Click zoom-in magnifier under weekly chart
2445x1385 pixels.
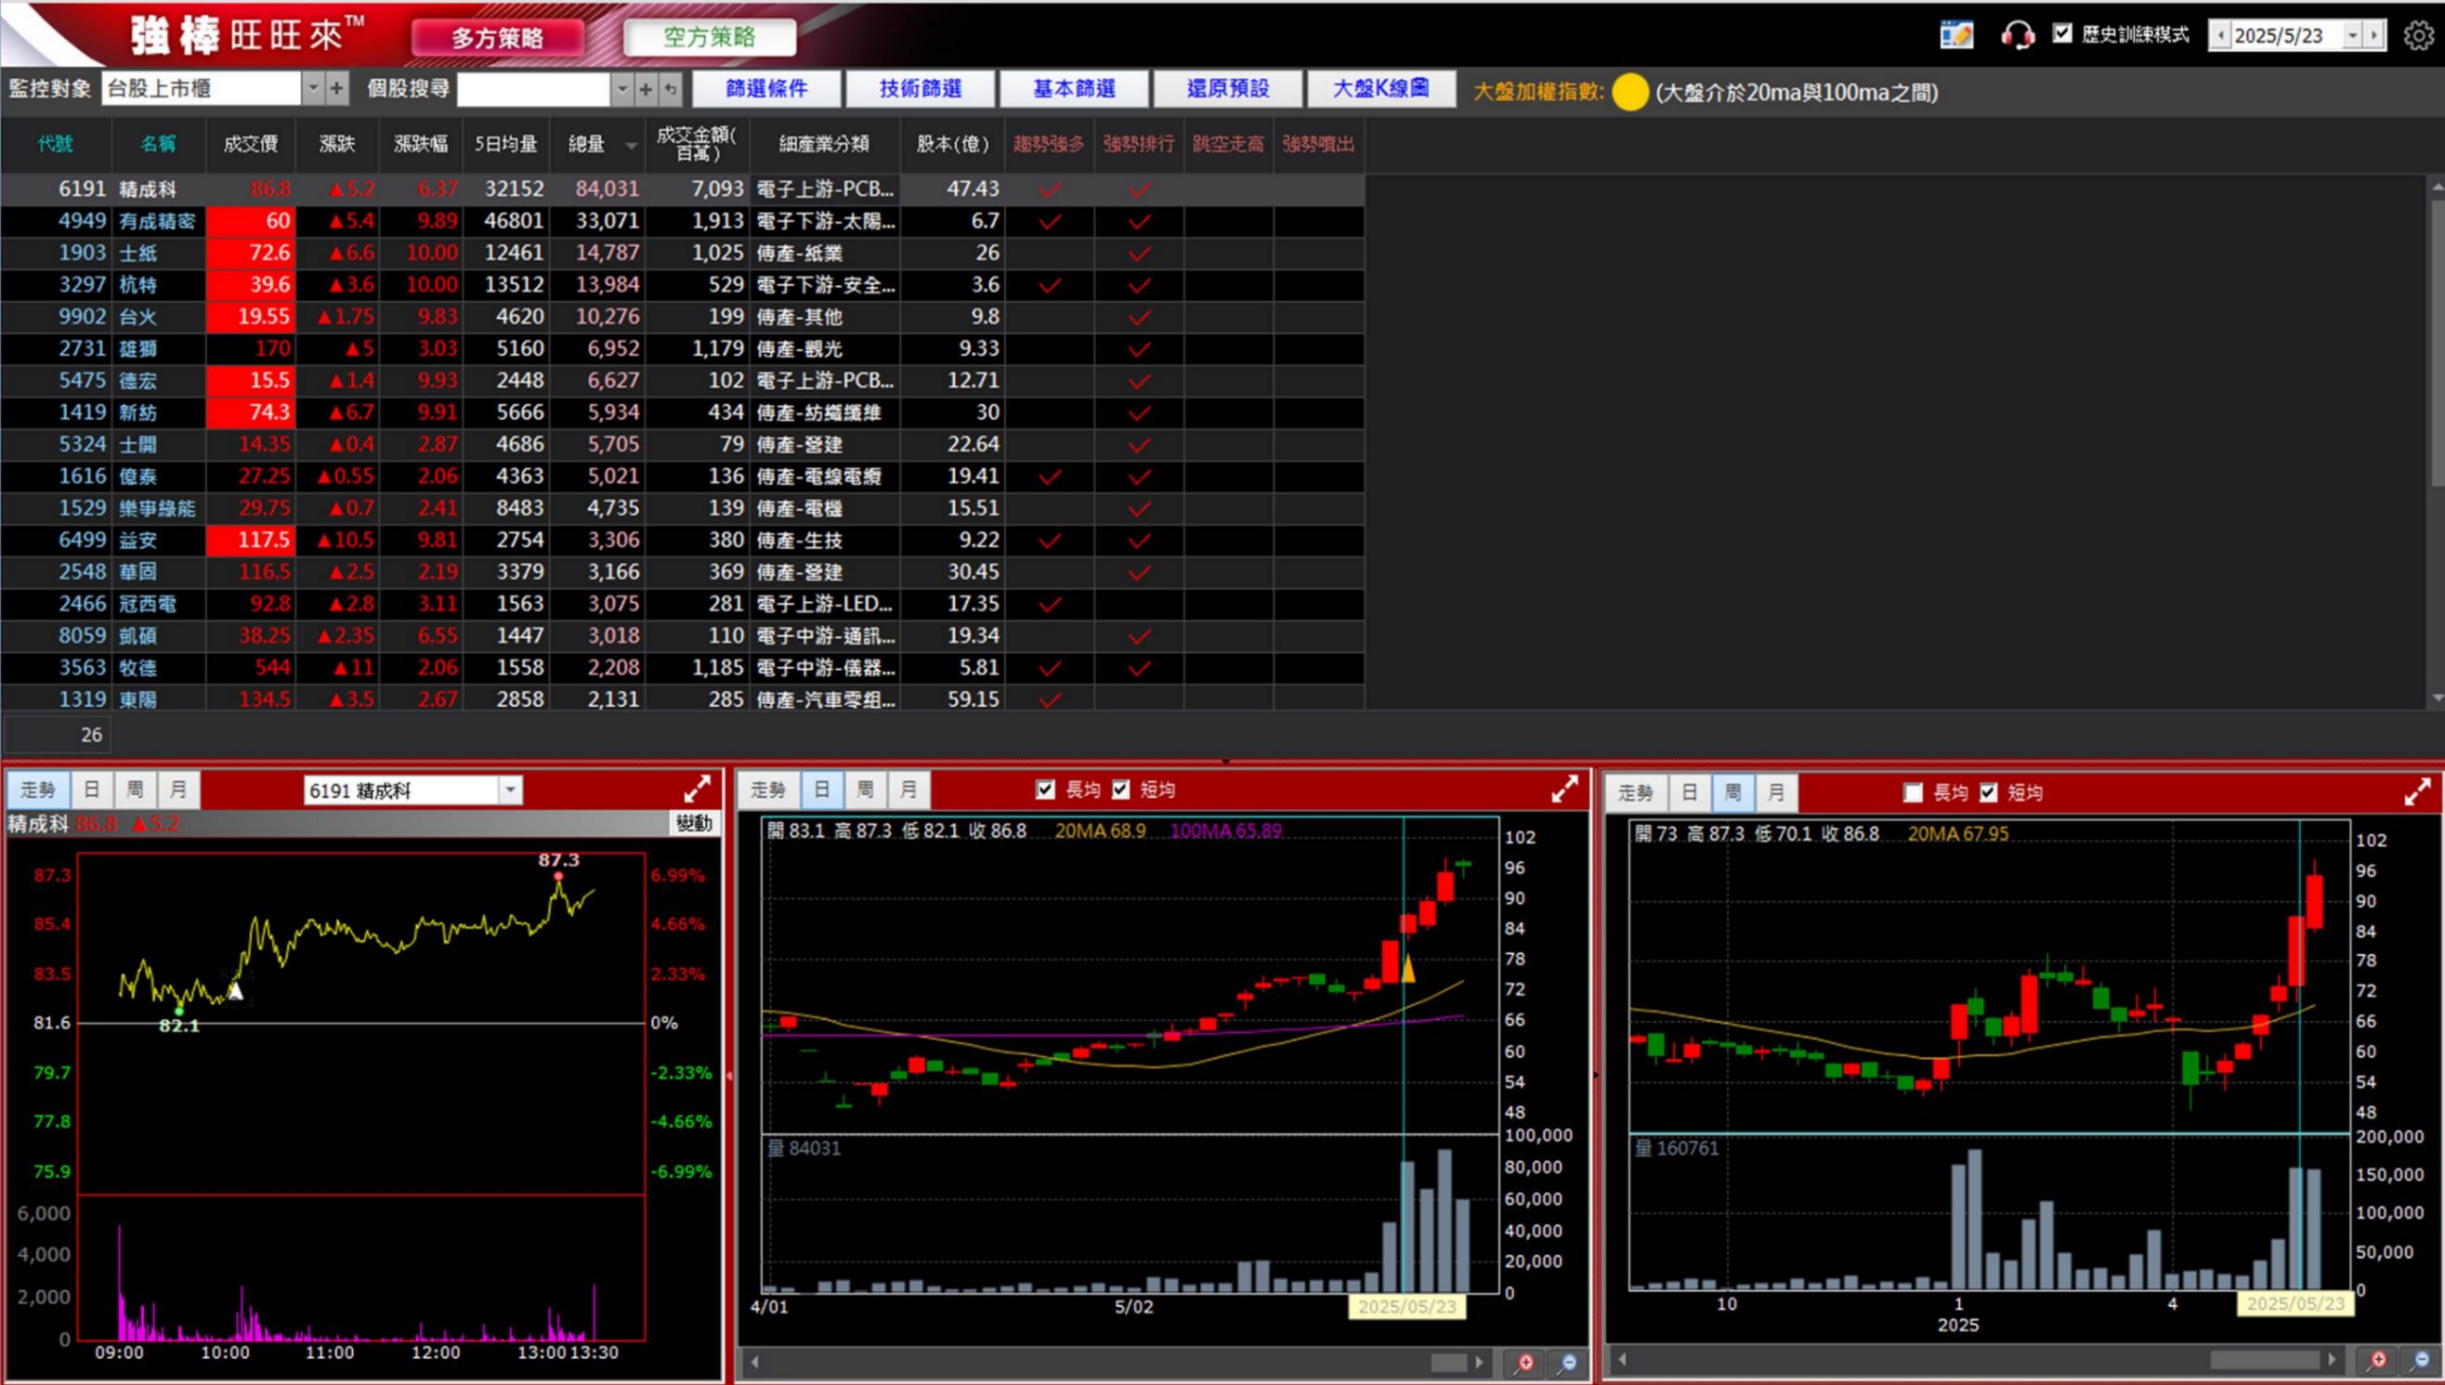point(2377,1360)
